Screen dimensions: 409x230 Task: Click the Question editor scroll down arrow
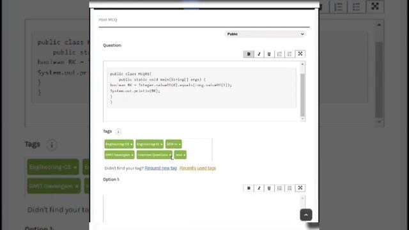click(x=302, y=119)
